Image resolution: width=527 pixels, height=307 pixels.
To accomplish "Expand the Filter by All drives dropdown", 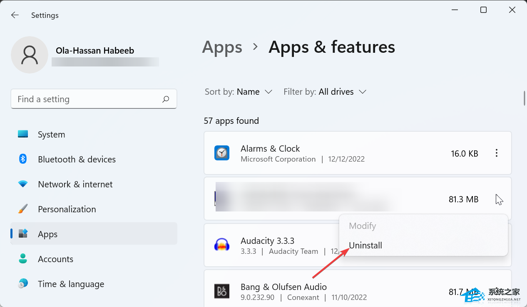I will [x=325, y=92].
